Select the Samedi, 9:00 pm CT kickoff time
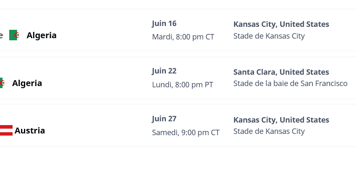 click(186, 133)
